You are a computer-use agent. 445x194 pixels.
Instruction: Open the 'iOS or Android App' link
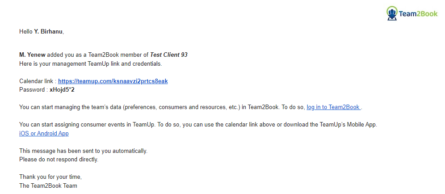point(44,134)
